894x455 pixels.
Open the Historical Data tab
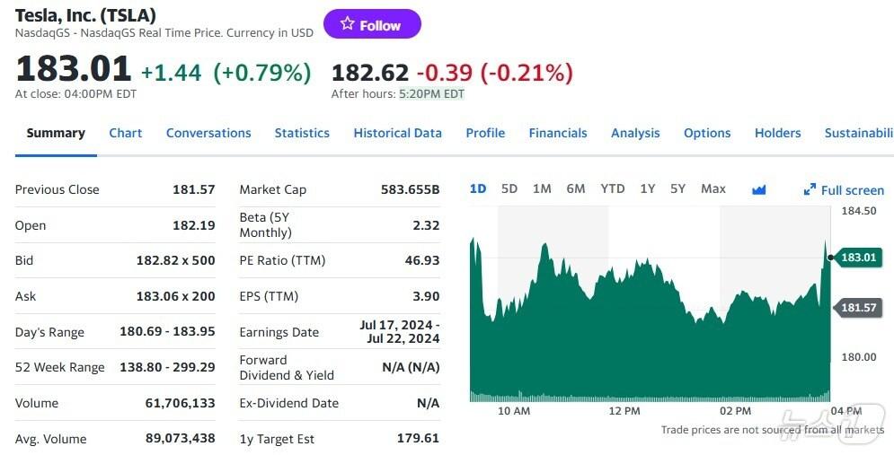pyautogui.click(x=397, y=133)
